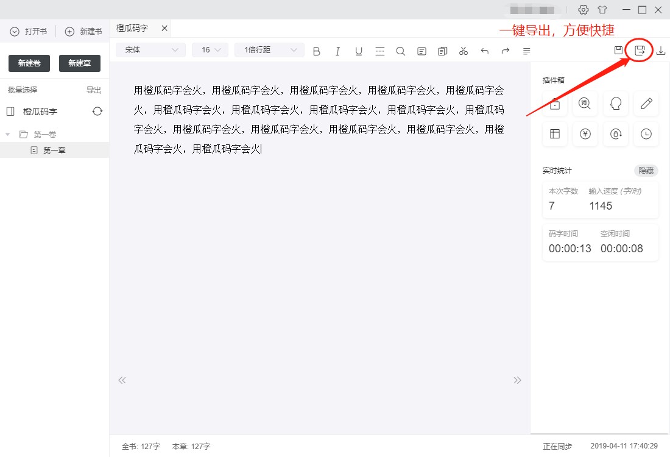Viewport: 670px width, 457px height.
Task: Open the word lookup plugin (词)
Action: [585, 104]
